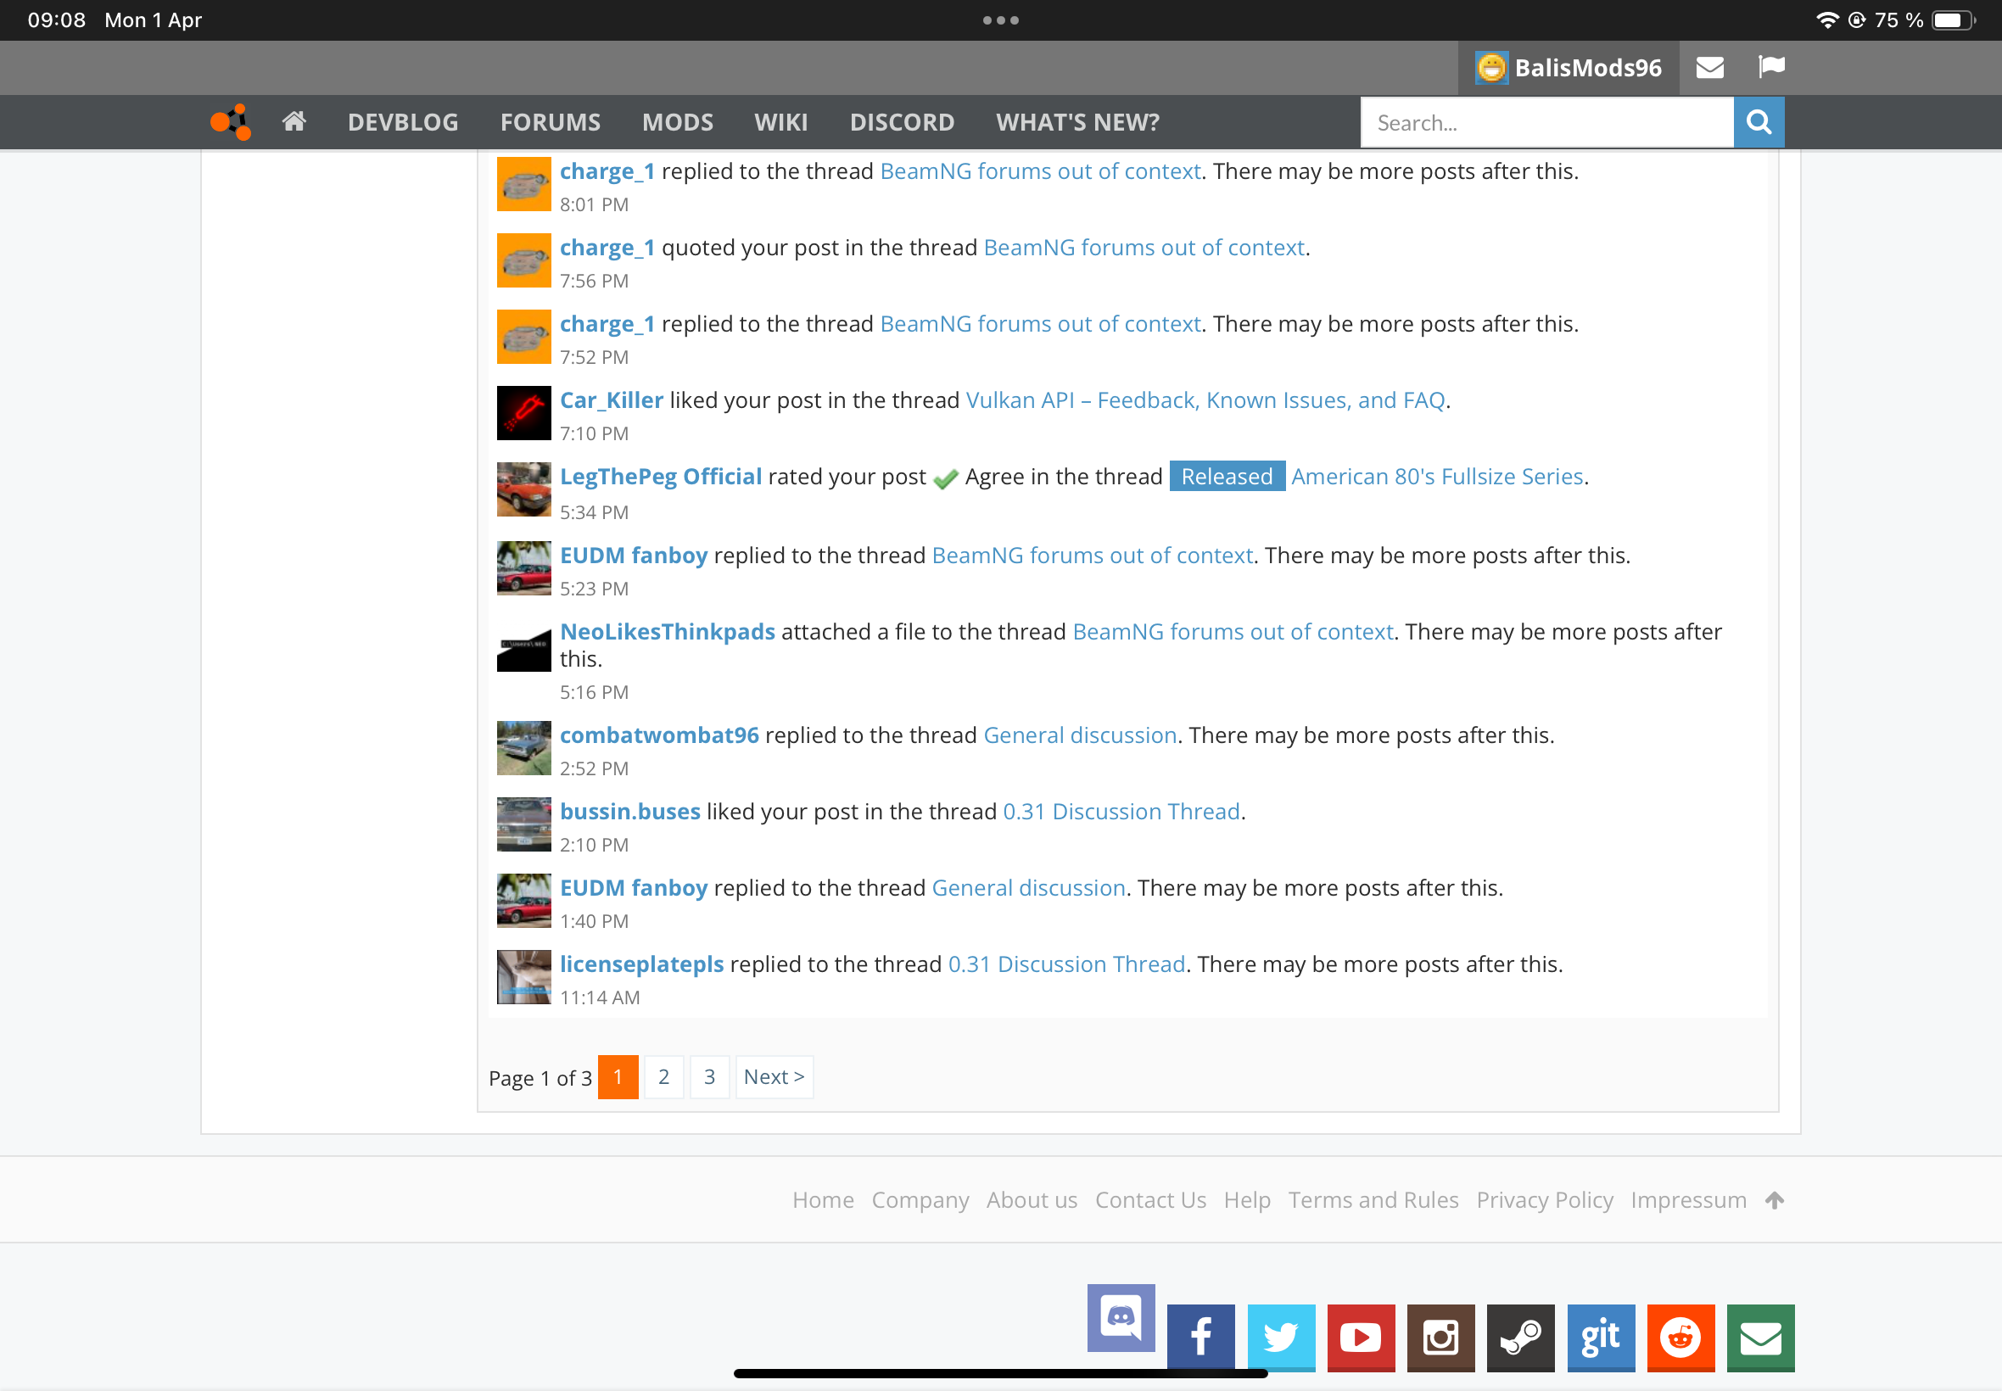
Task: Open the footer Contact Us link
Action: tap(1149, 1200)
